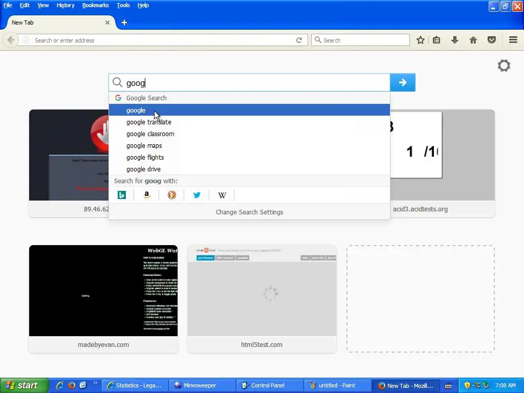This screenshot has height=393, width=524.
Task: Switch to Control Panel on taskbar
Action: (x=270, y=385)
